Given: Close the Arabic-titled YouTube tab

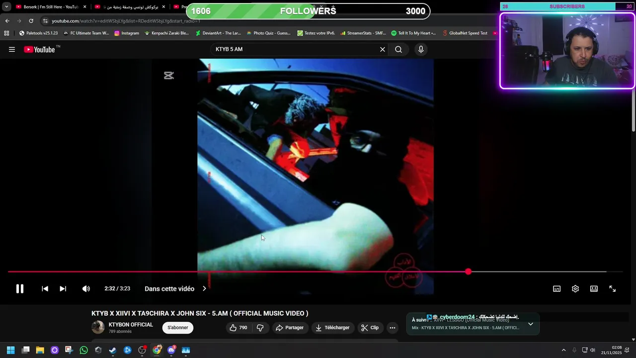Looking at the screenshot, I should coord(163,7).
